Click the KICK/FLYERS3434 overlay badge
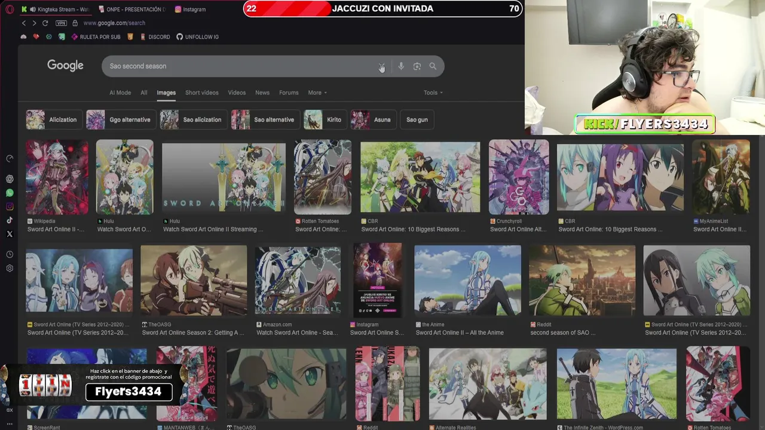 645,124
